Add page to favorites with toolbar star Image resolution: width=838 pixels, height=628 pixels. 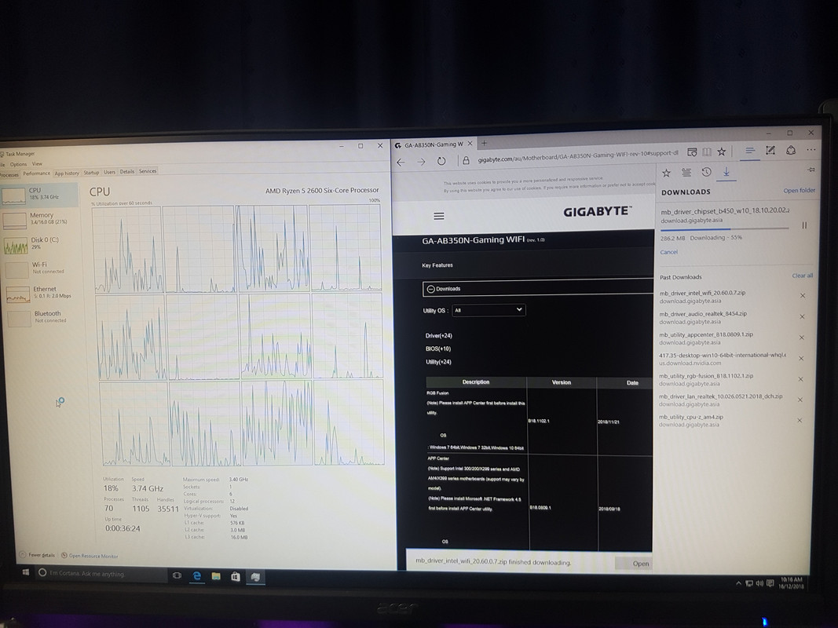(722, 152)
